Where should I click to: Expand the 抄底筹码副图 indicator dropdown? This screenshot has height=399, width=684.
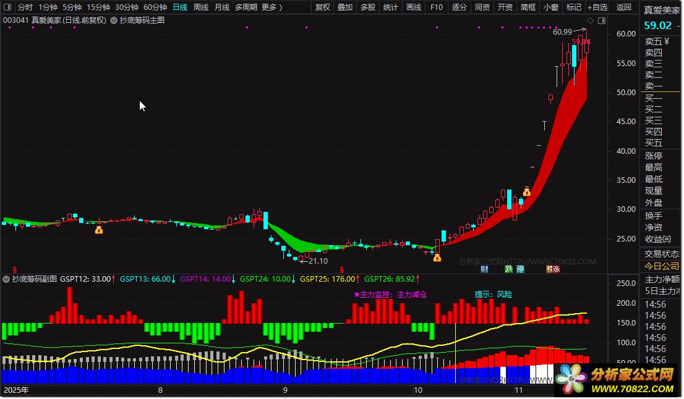[6, 279]
